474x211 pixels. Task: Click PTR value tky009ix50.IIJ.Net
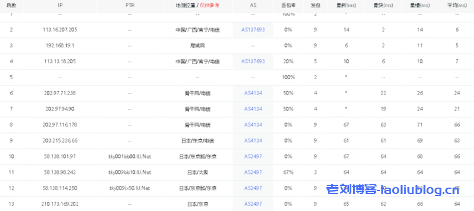click(130, 188)
